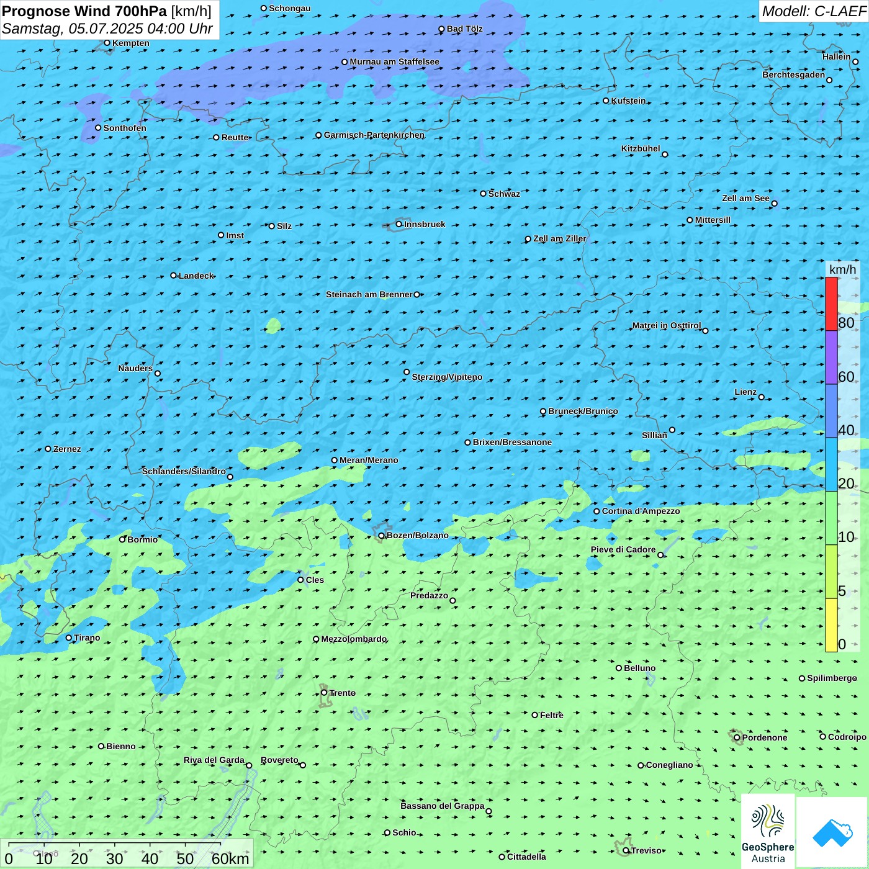Click the 'Garmisch-Partenkirchen' label
Viewport: 869px width, 869px height.
(374, 135)
